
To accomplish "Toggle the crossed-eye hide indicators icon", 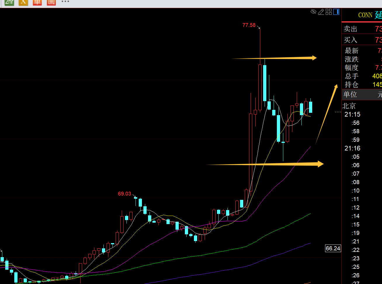I will (x=313, y=12).
